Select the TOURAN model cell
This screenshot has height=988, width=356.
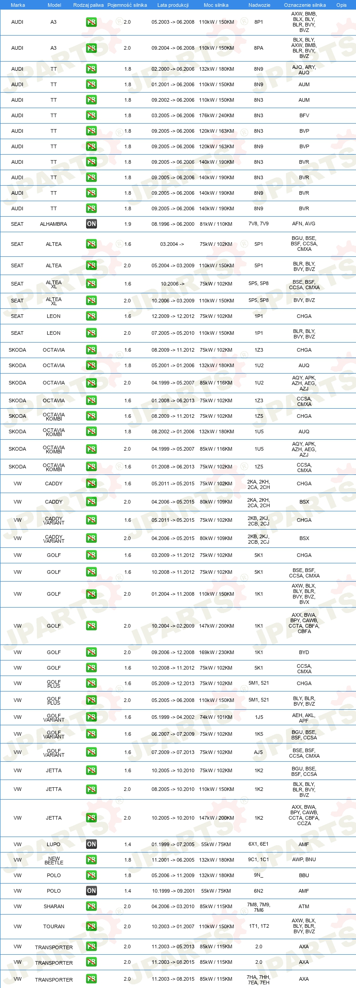(x=54, y=926)
